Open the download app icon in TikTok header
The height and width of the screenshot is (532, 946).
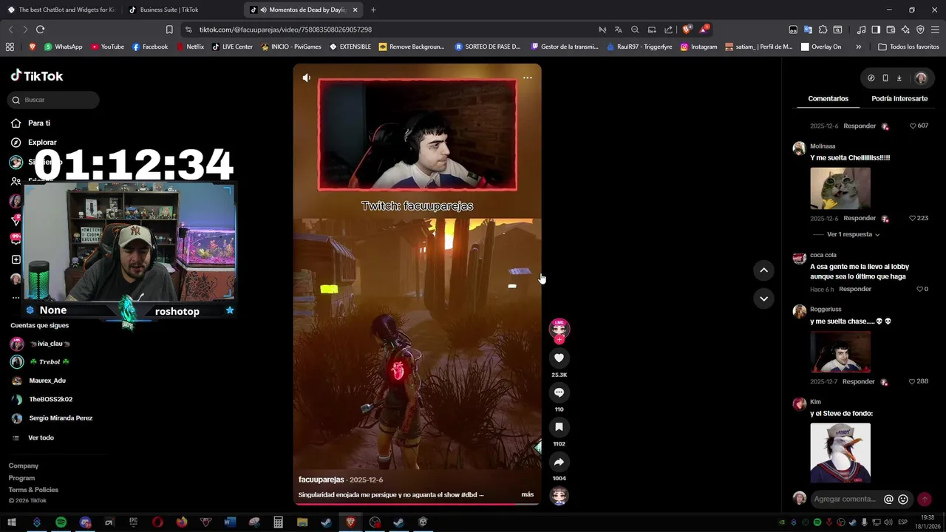point(899,78)
